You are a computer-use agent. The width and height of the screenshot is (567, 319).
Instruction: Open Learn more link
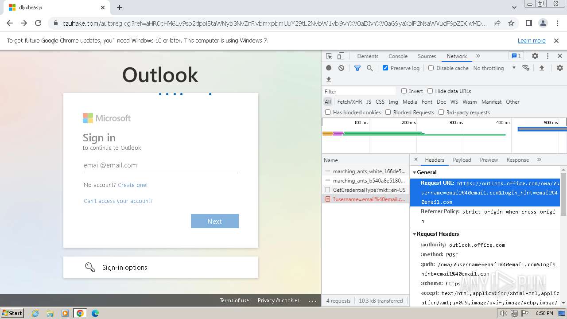(532, 41)
